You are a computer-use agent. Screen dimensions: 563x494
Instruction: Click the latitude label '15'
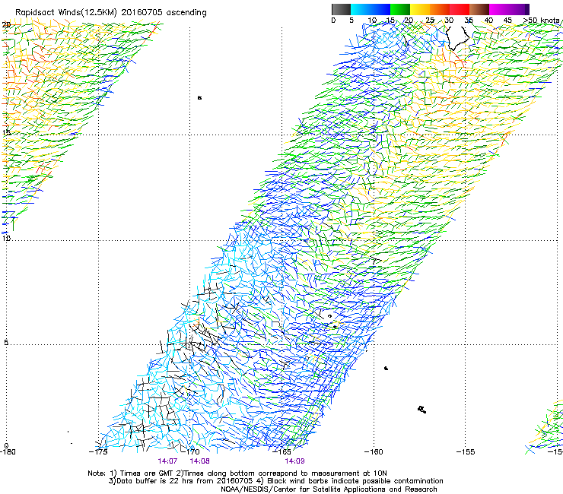[6, 132]
